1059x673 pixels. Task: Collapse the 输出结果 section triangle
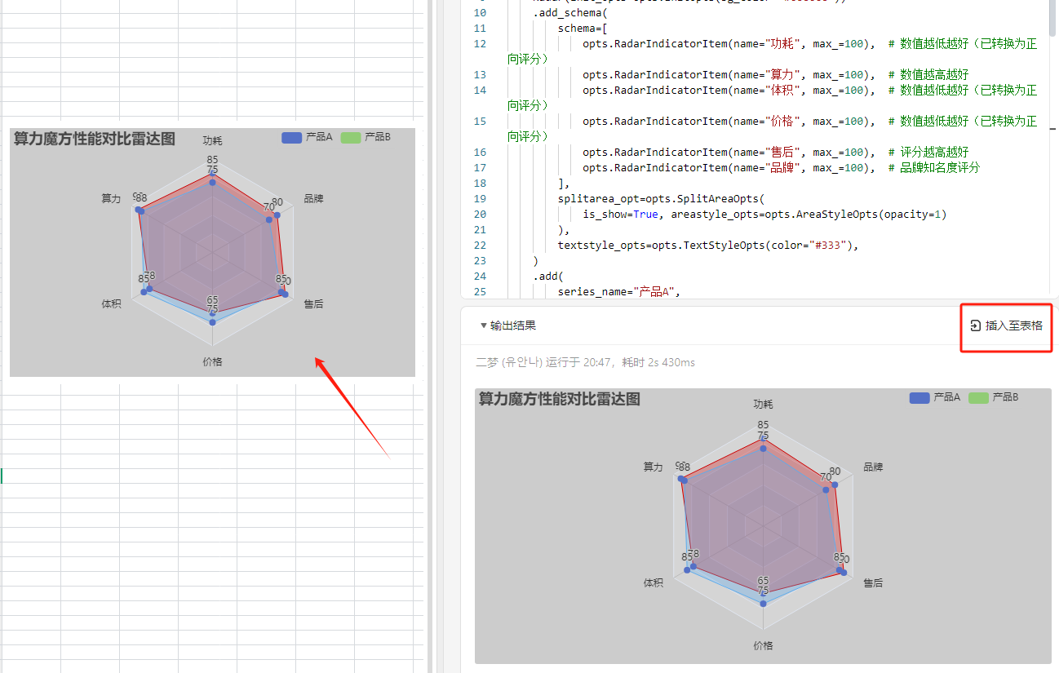pos(484,326)
